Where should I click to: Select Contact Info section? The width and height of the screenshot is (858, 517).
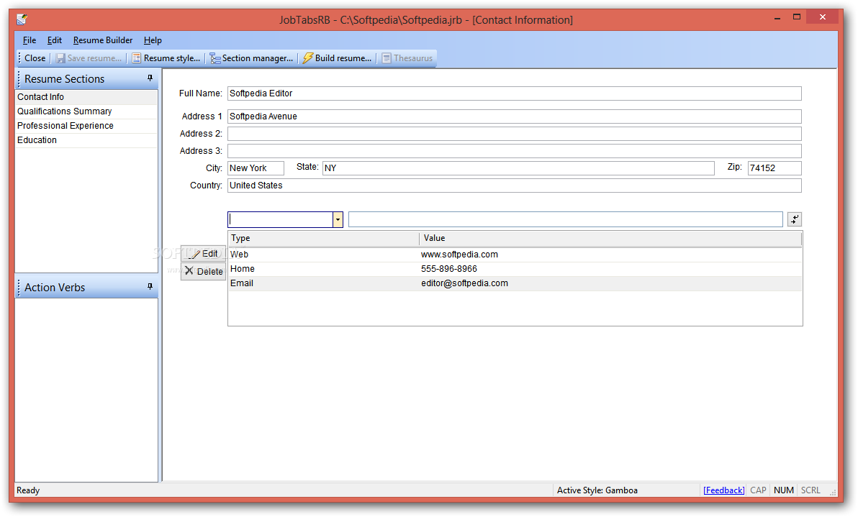tap(86, 97)
